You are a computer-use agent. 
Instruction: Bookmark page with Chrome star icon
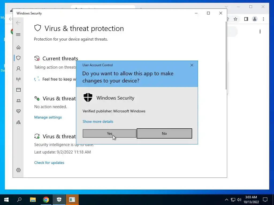point(235,19)
